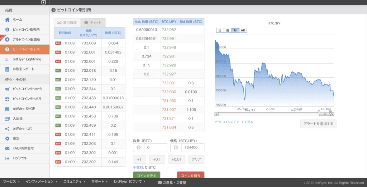Add 0.1 BTC with +0.1 button
The width and height of the screenshot is (367, 187).
coord(157,159)
